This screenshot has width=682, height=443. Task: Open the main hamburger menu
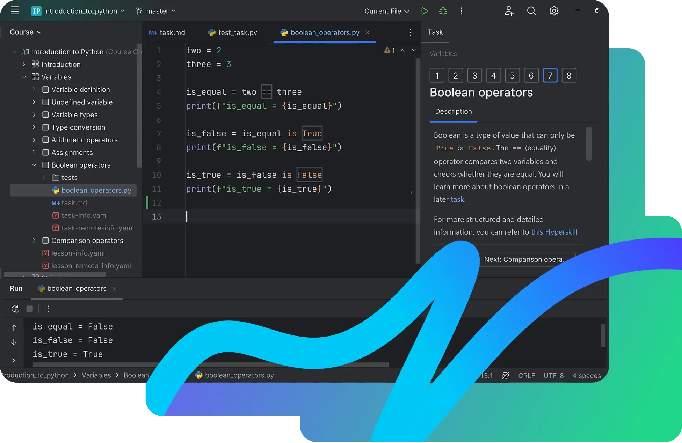pos(15,10)
